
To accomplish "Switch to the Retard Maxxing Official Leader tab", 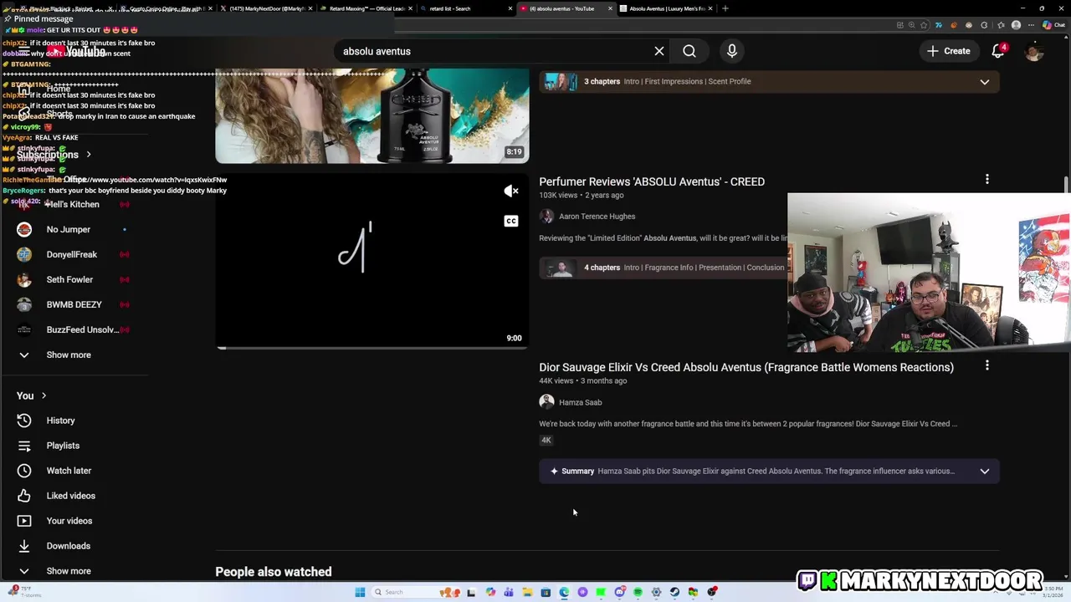I will pyautogui.click(x=365, y=8).
